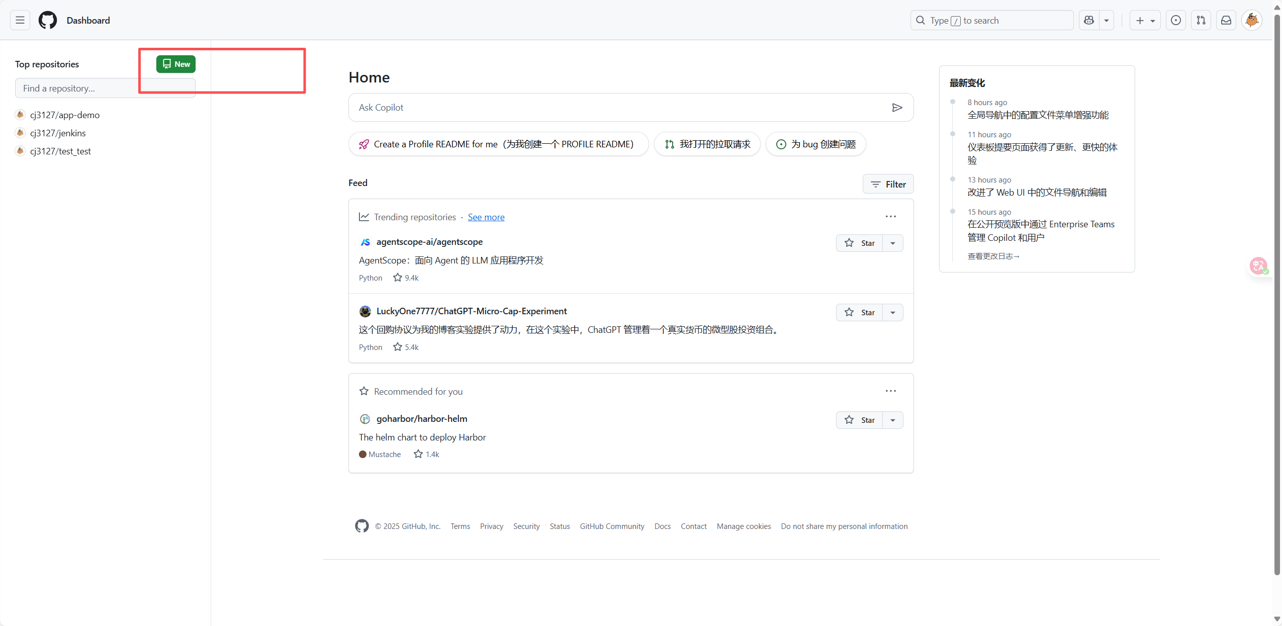Image resolution: width=1282 pixels, height=626 pixels.
Task: Open the Terms footer link
Action: pos(460,526)
